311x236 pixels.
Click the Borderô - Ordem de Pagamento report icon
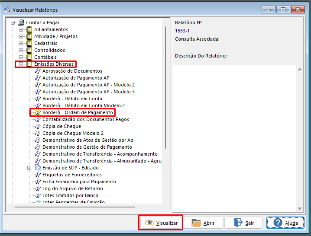click(x=38, y=112)
